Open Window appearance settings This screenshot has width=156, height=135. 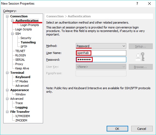(x=20, y=94)
